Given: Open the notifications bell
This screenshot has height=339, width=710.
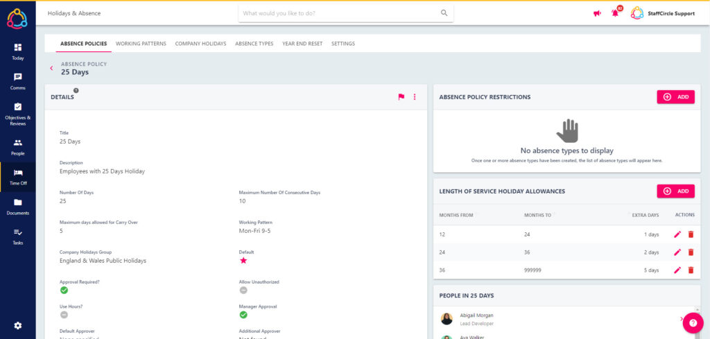Looking at the screenshot, I should point(615,13).
